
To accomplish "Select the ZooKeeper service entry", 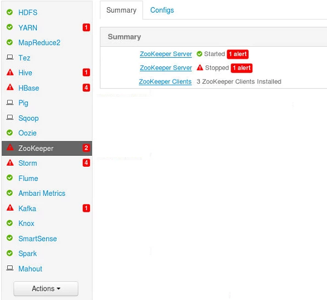I will click(x=47, y=148).
